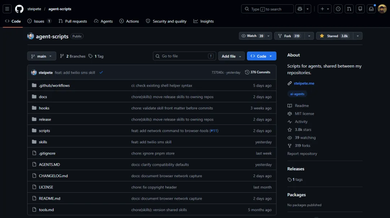
Task: Open the skills folder
Action: (x=43, y=142)
